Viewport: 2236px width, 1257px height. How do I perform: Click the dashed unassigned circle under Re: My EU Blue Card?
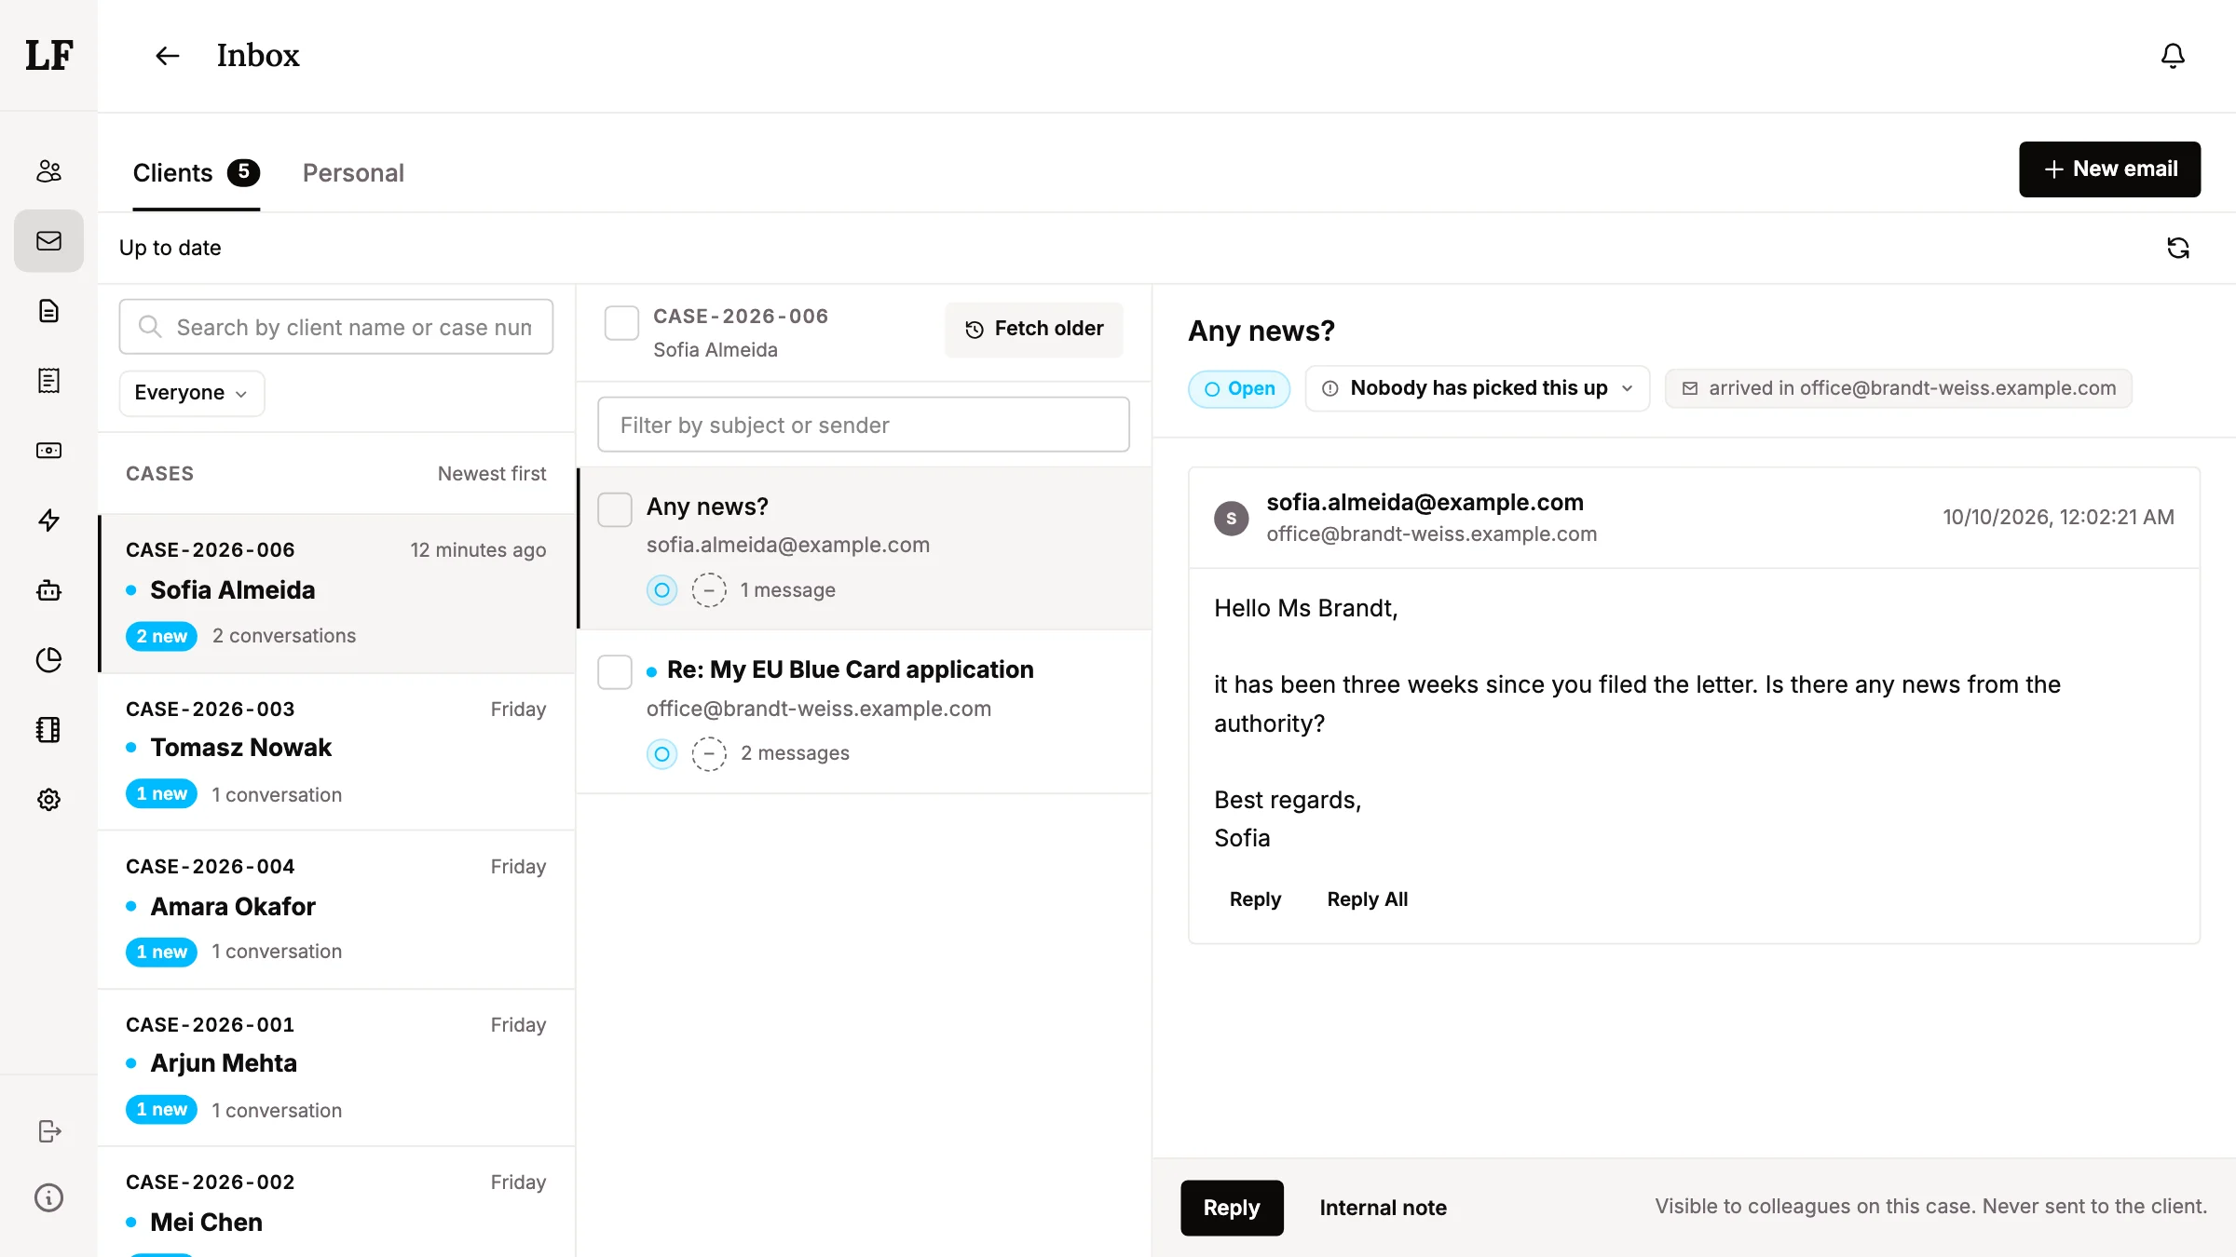point(709,754)
